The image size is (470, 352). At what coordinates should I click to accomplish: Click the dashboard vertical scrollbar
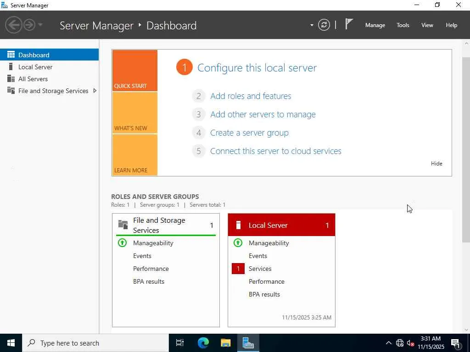click(x=466, y=150)
